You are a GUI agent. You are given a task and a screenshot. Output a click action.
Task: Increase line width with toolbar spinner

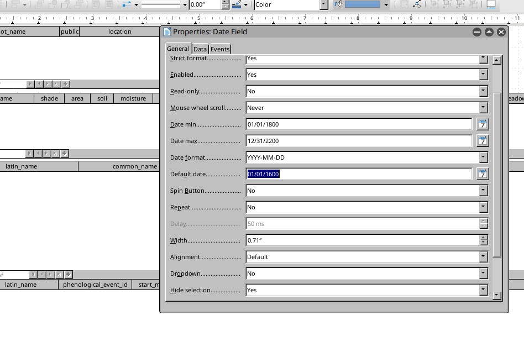coord(225,2)
